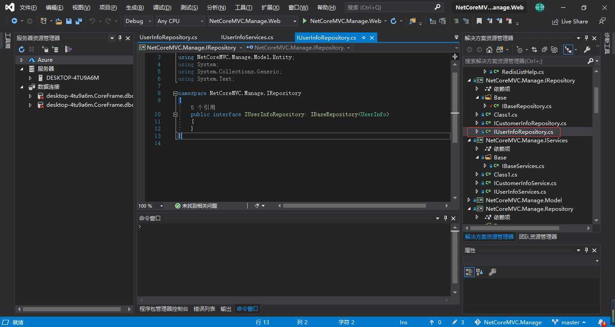Expand the DESKTOP-4TU9A6M server node
Viewport: 615px width, 327px height.
pyautogui.click(x=30, y=78)
